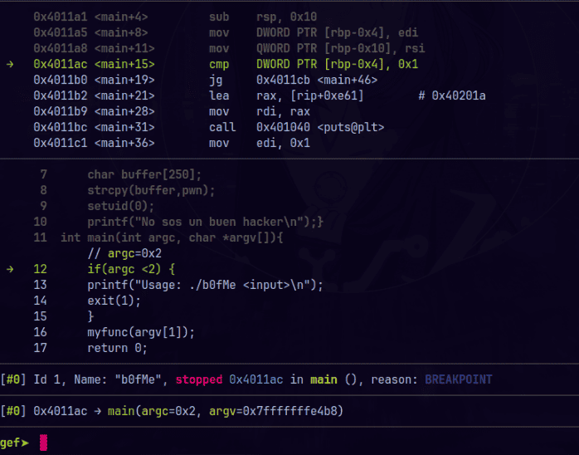The image size is (579, 455).
Task: Select the 0x4011b2 main+21 address
Action: [94, 95]
